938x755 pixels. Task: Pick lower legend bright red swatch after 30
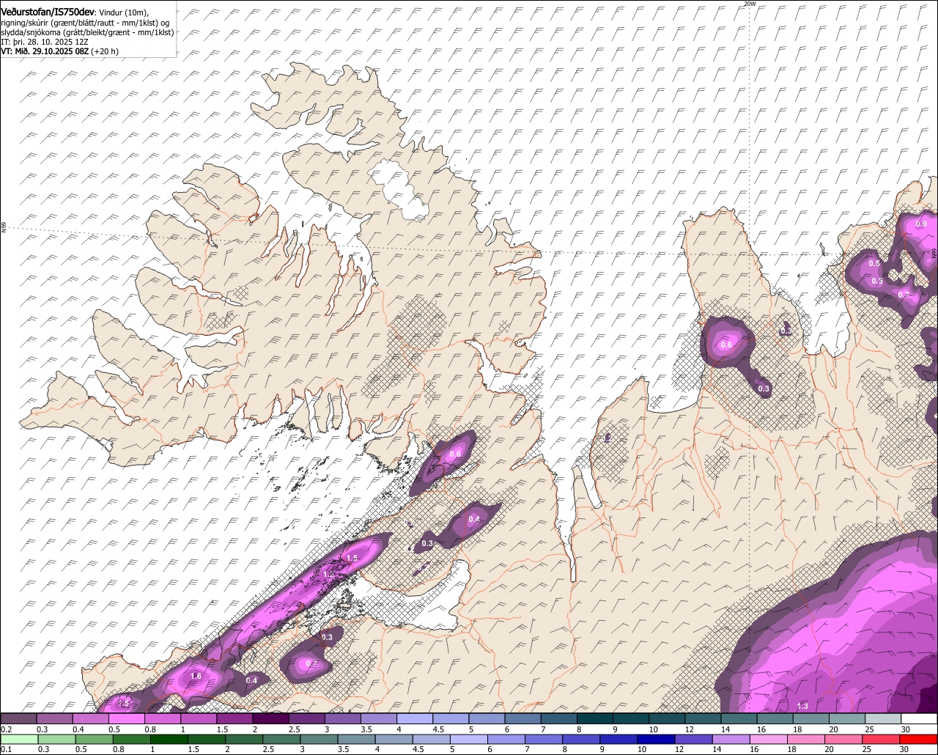pos(920,740)
